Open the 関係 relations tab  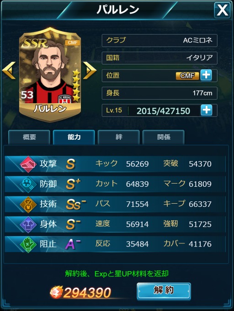[164, 137]
